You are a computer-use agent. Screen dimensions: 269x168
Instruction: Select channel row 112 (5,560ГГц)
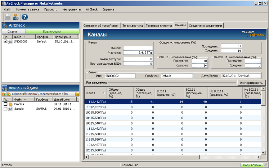coord(173,134)
